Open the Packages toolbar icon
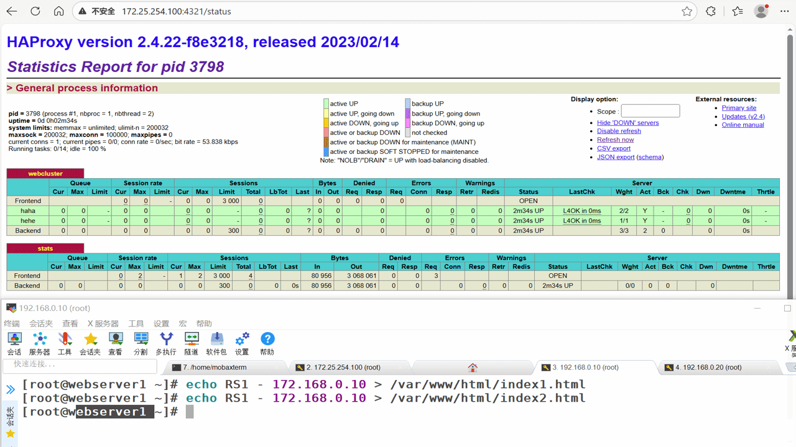Screen dimensions: 796x447 [x=216, y=343]
